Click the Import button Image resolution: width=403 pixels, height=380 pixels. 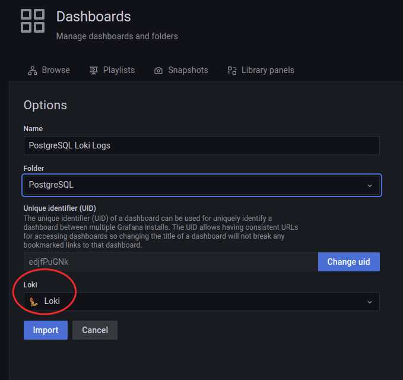point(46,330)
